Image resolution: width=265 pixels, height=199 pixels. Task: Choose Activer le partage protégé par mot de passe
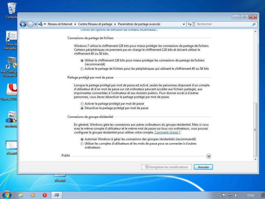coord(82,104)
